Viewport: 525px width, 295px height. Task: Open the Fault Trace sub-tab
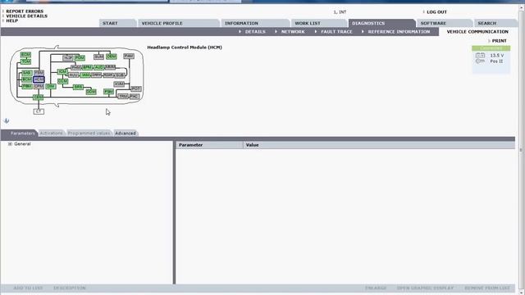[336, 31]
